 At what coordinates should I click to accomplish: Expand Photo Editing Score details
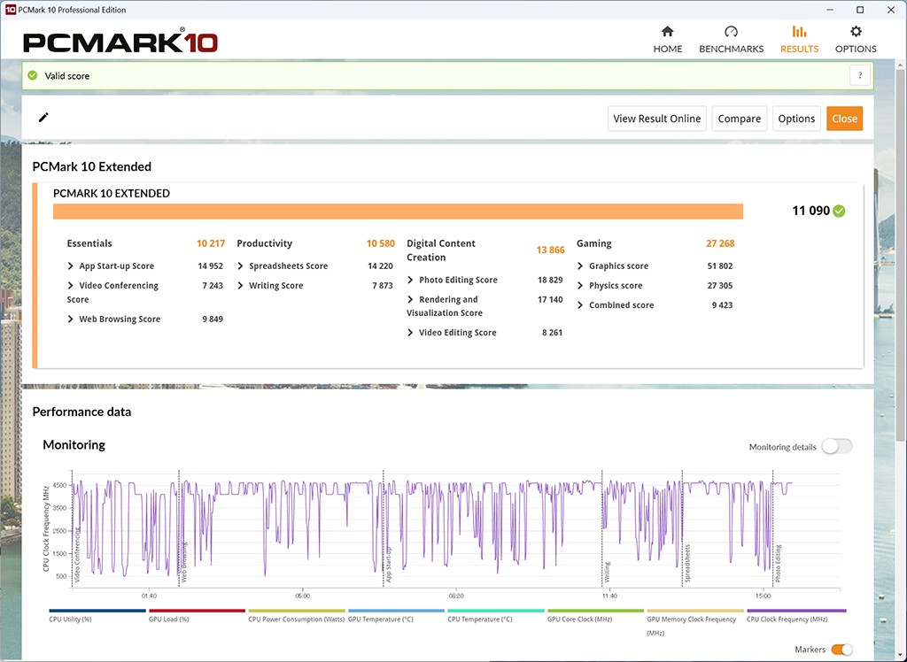coord(411,281)
